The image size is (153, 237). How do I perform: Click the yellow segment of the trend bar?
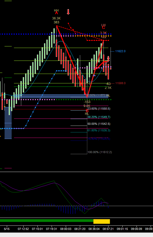(102, 222)
